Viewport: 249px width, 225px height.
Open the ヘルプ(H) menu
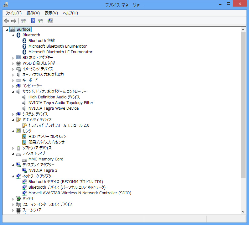click(70, 13)
